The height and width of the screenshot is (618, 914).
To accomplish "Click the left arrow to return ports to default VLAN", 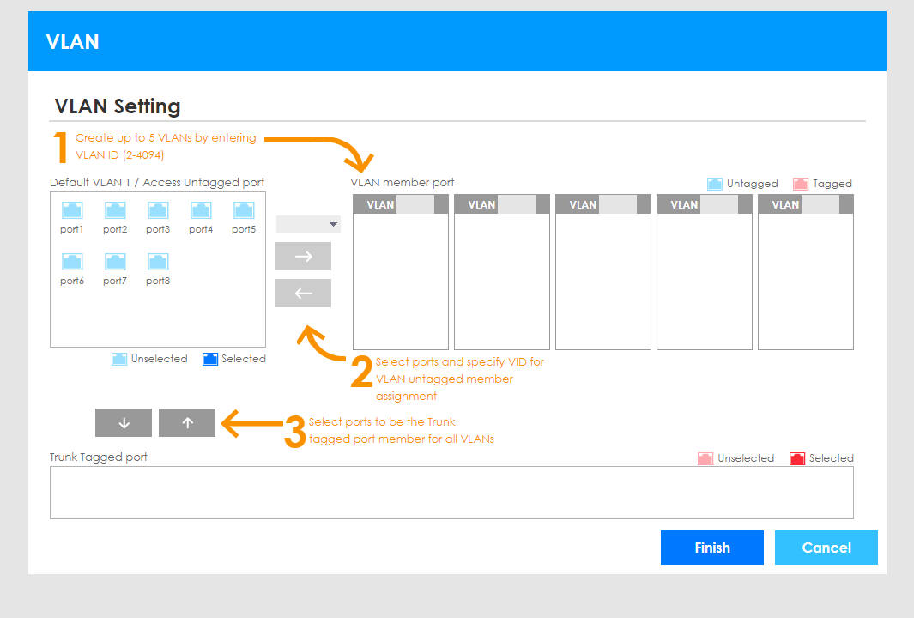I will (x=303, y=294).
